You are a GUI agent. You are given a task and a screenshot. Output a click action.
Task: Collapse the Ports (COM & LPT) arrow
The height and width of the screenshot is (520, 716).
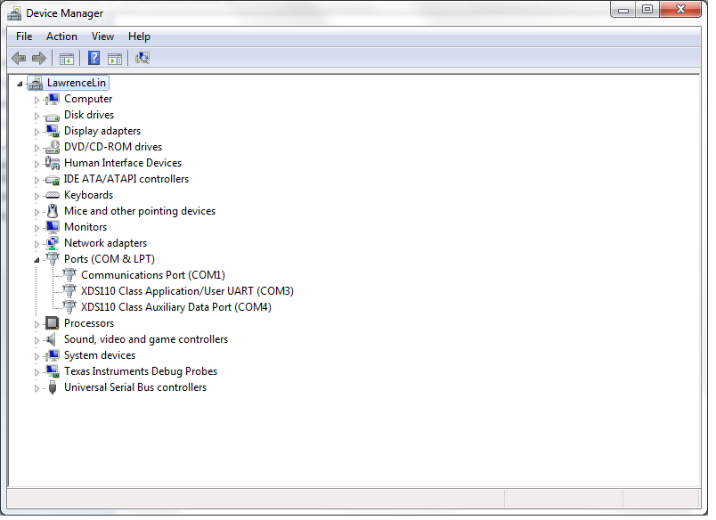coord(37,261)
